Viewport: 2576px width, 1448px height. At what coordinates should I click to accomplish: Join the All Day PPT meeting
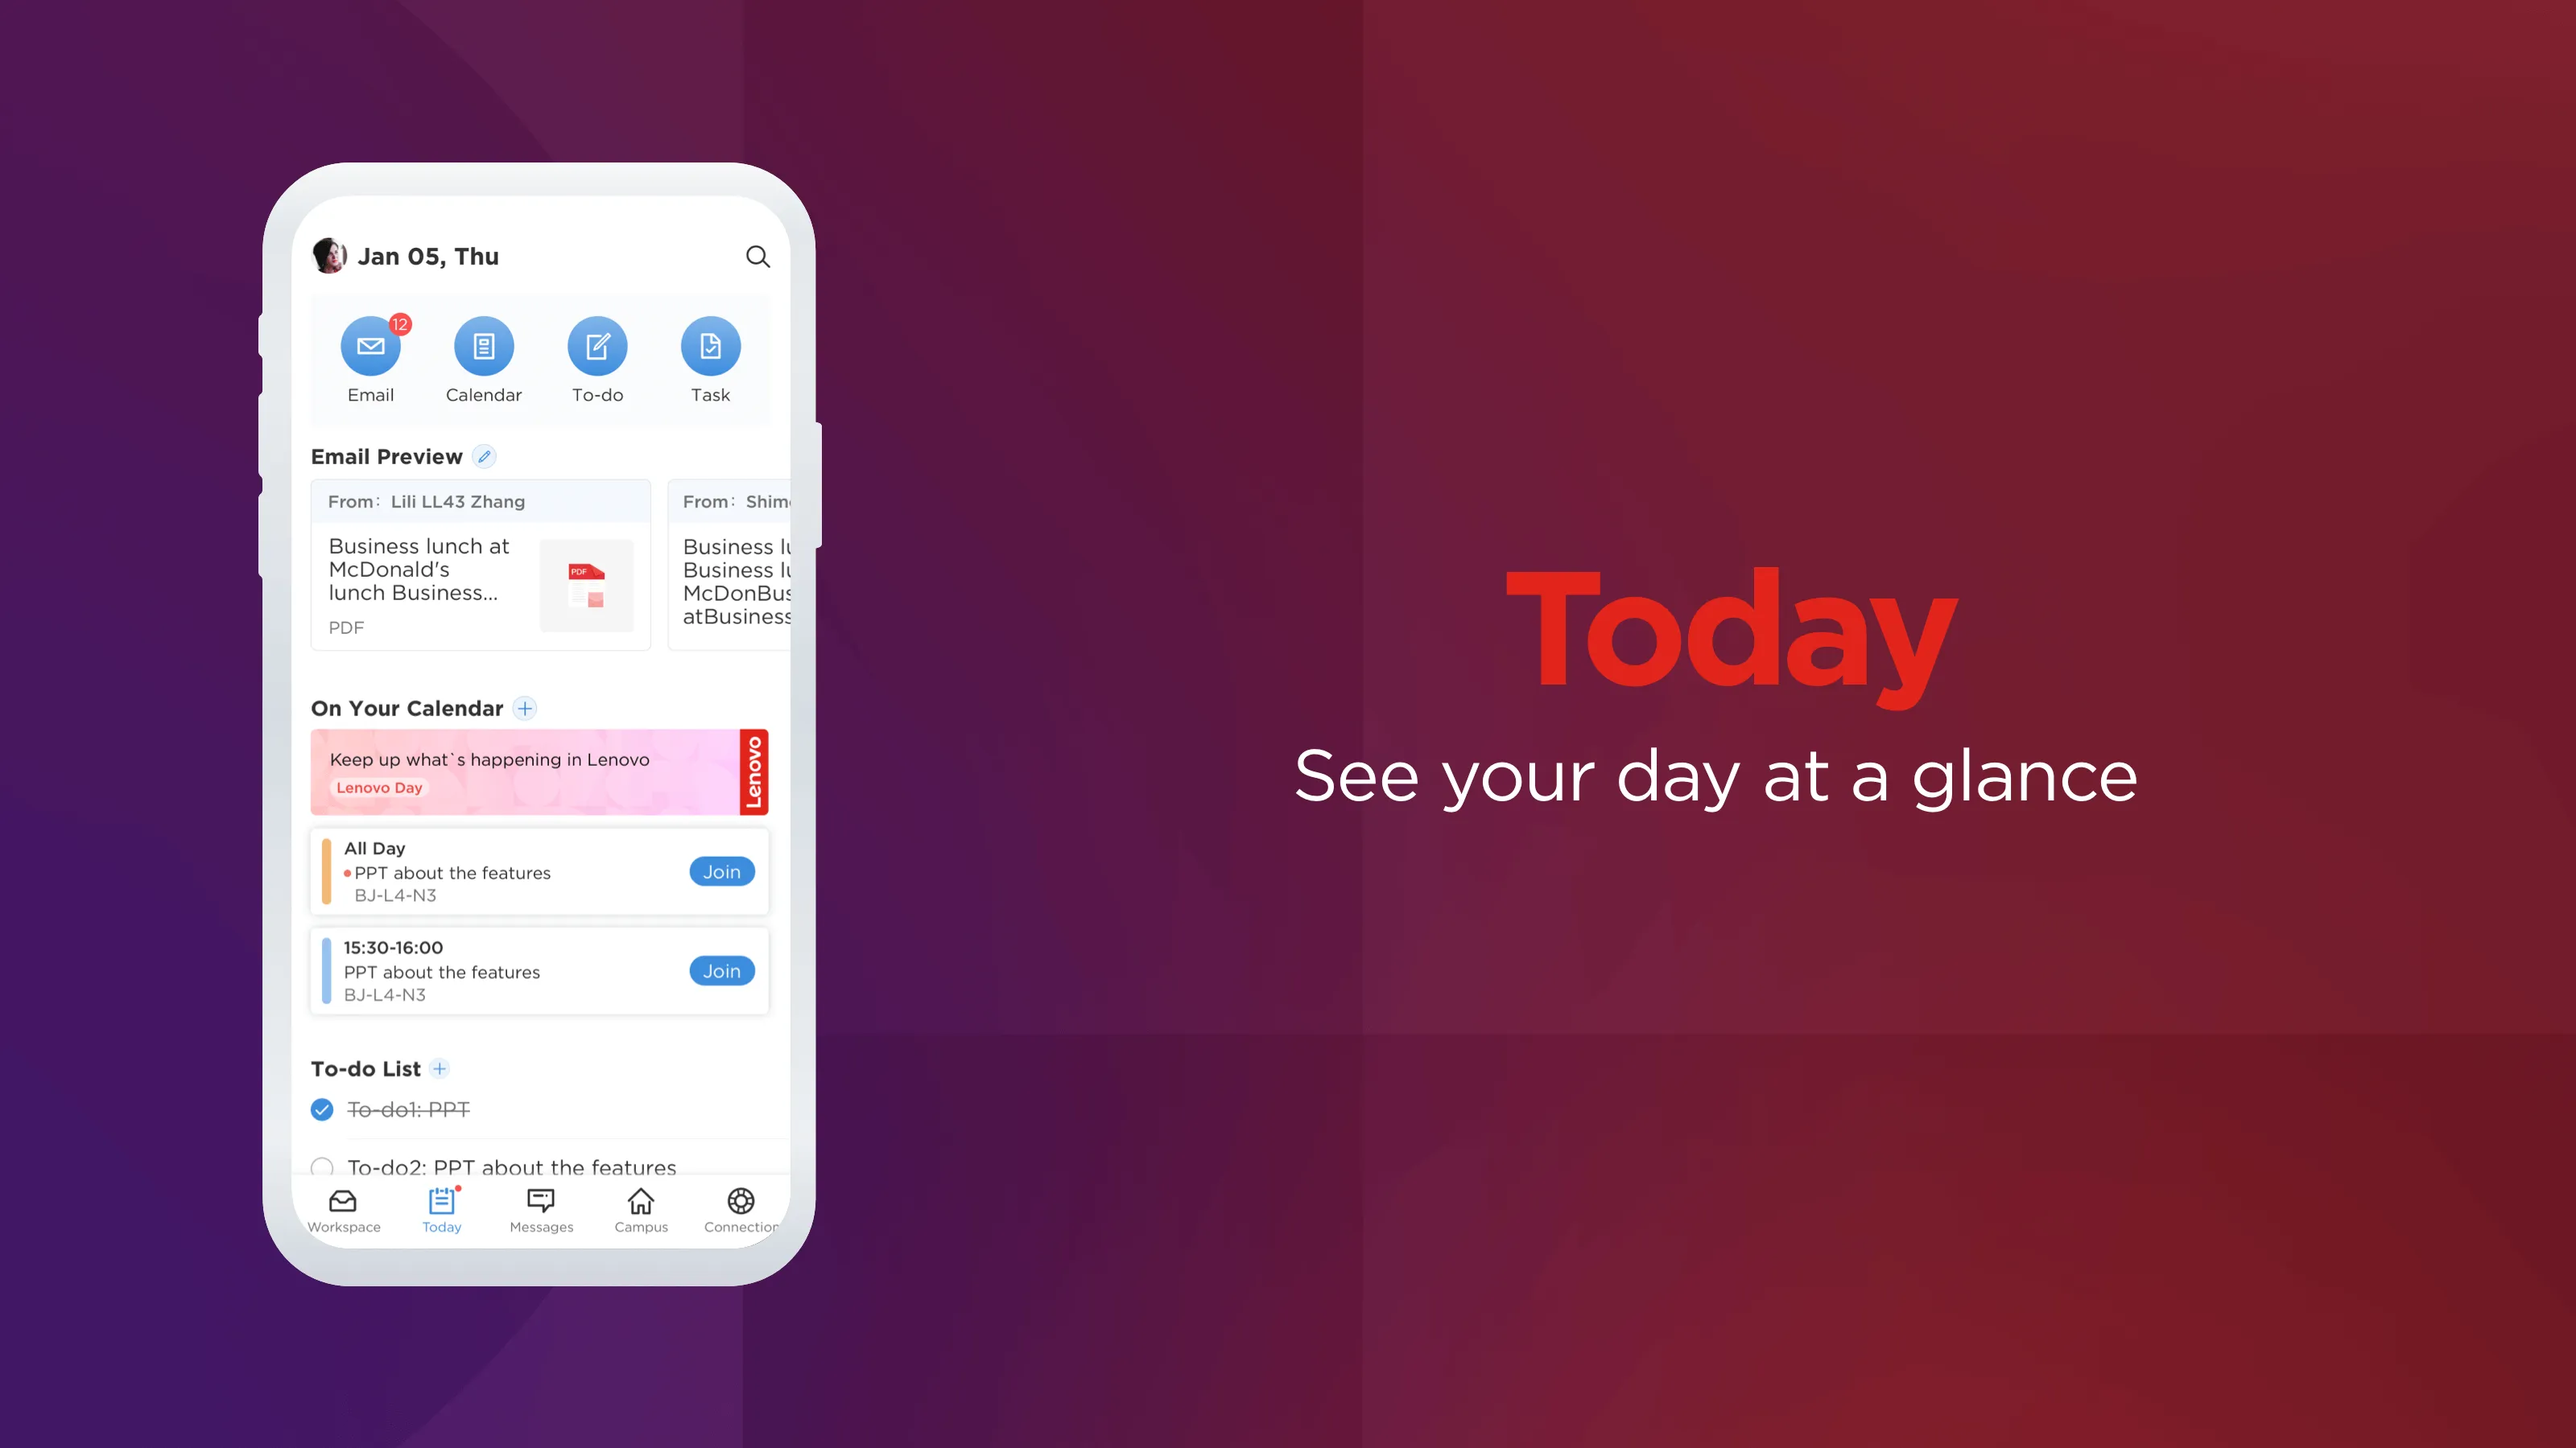(722, 870)
